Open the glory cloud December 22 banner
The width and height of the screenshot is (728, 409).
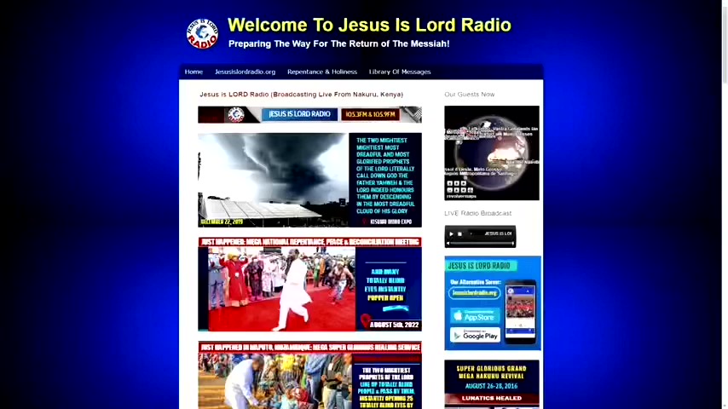coord(309,180)
